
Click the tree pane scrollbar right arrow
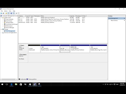(17, 79)
